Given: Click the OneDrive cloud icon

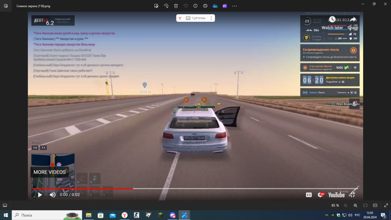Looking at the screenshot, I should [215, 6].
